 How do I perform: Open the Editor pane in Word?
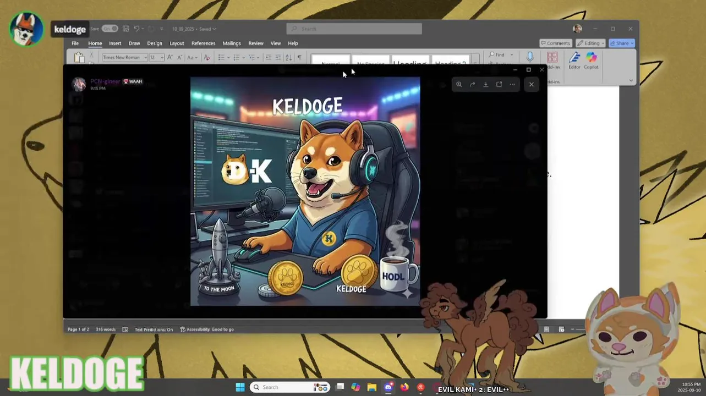point(574,61)
